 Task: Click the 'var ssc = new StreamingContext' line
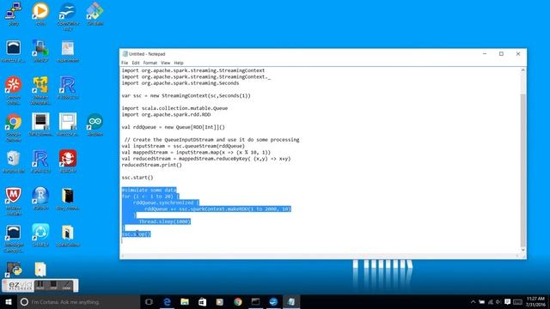coord(186,95)
